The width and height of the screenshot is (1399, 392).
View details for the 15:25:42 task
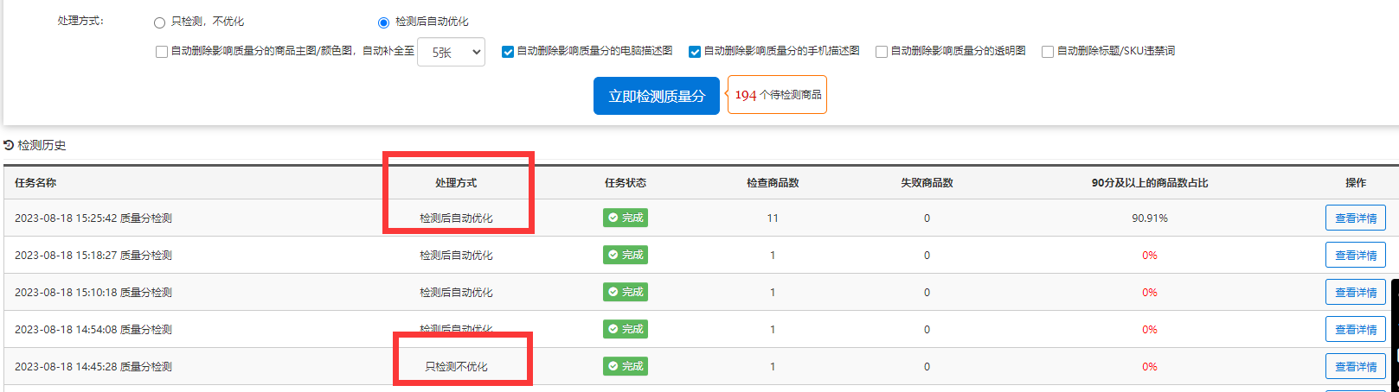[x=1355, y=218]
